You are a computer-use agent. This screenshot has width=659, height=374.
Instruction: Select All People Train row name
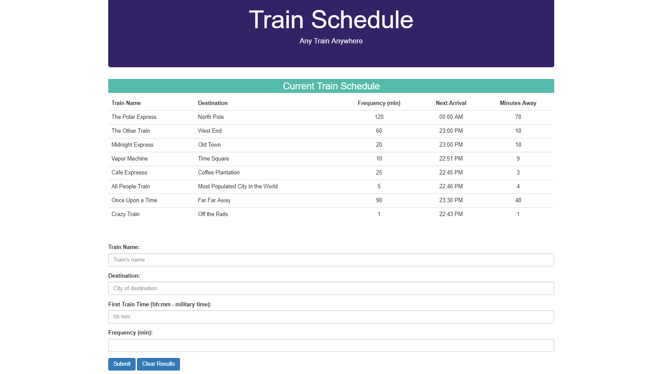(x=130, y=187)
